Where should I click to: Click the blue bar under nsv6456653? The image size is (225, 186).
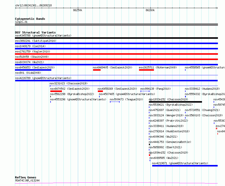coord(33,70)
